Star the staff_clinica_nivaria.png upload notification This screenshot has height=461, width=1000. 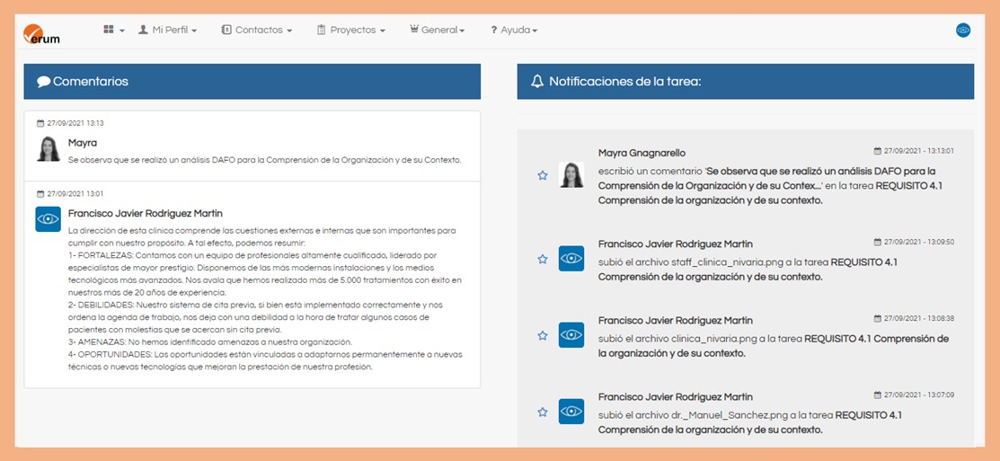click(x=543, y=259)
